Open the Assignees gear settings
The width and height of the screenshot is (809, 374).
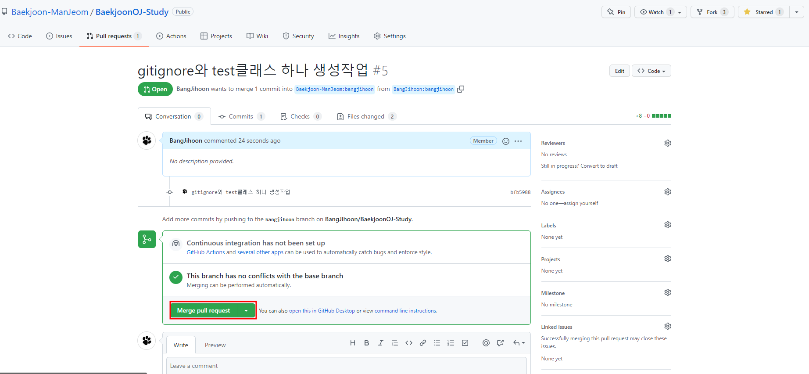(x=667, y=192)
